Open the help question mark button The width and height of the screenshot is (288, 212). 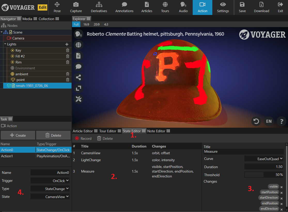281,121
